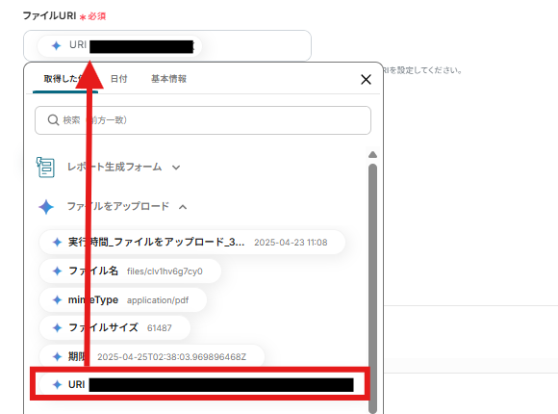Select the 期限 expiry value chip
The image size is (558, 414).
click(x=152, y=356)
